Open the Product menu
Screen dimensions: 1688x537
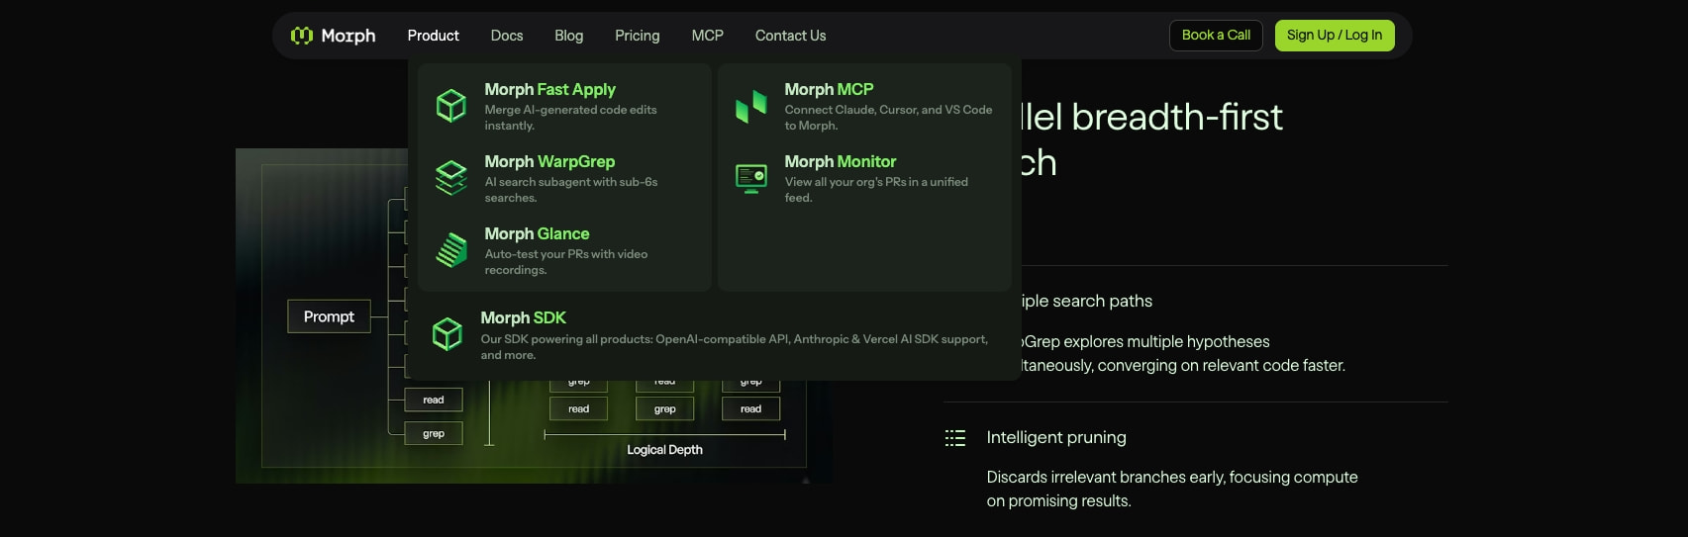click(434, 36)
